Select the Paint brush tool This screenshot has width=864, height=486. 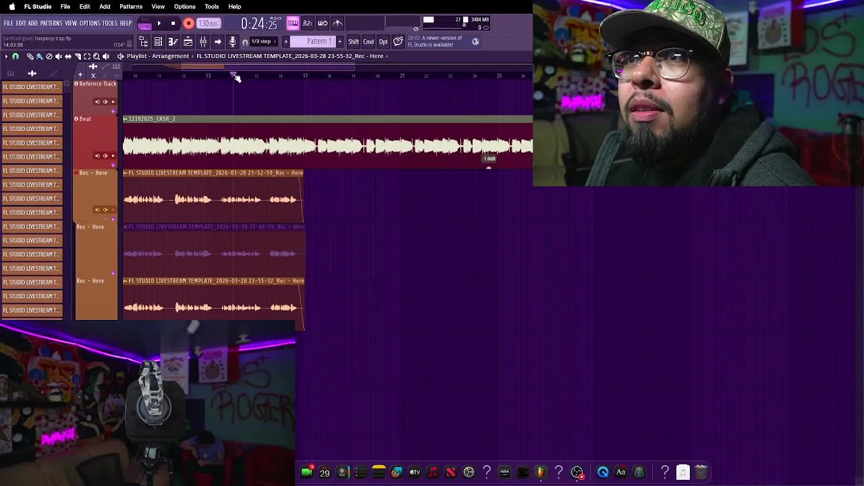(39, 57)
